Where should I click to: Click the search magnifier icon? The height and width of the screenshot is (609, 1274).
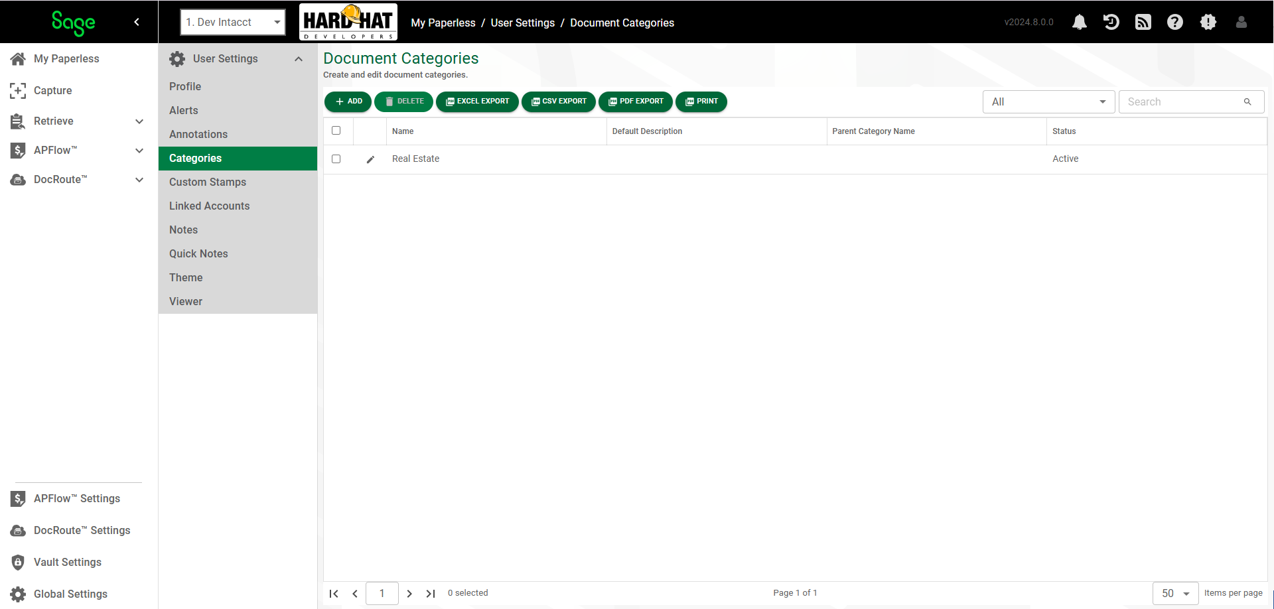click(1247, 101)
